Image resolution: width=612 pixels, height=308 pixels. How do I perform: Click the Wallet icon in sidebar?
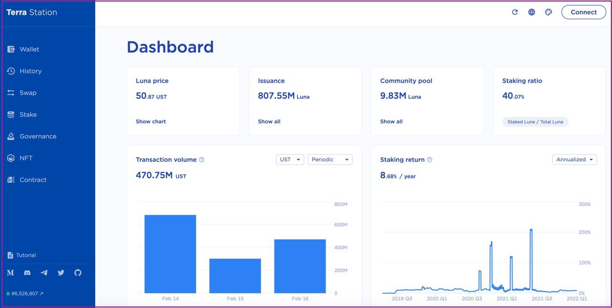click(11, 49)
